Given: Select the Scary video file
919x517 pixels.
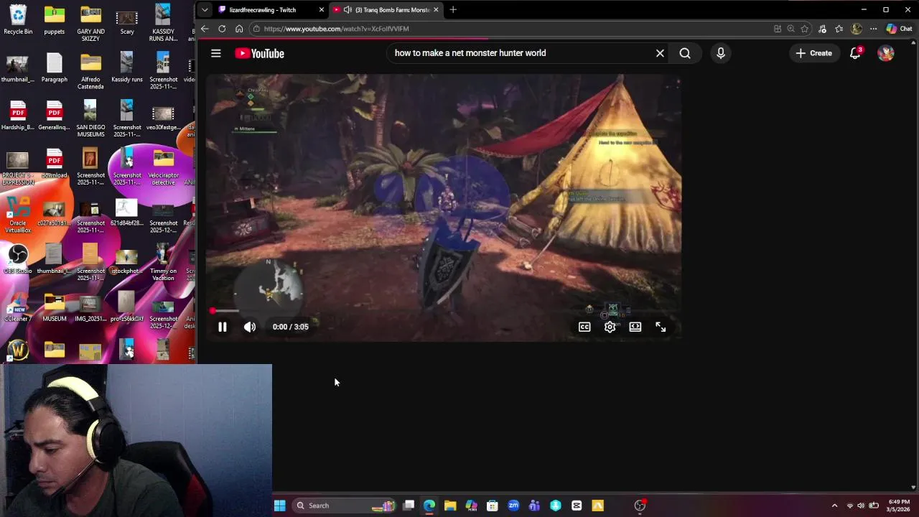Looking at the screenshot, I should click(x=127, y=19).
